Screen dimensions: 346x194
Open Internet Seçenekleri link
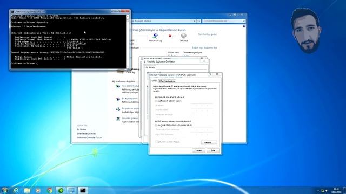86,134
